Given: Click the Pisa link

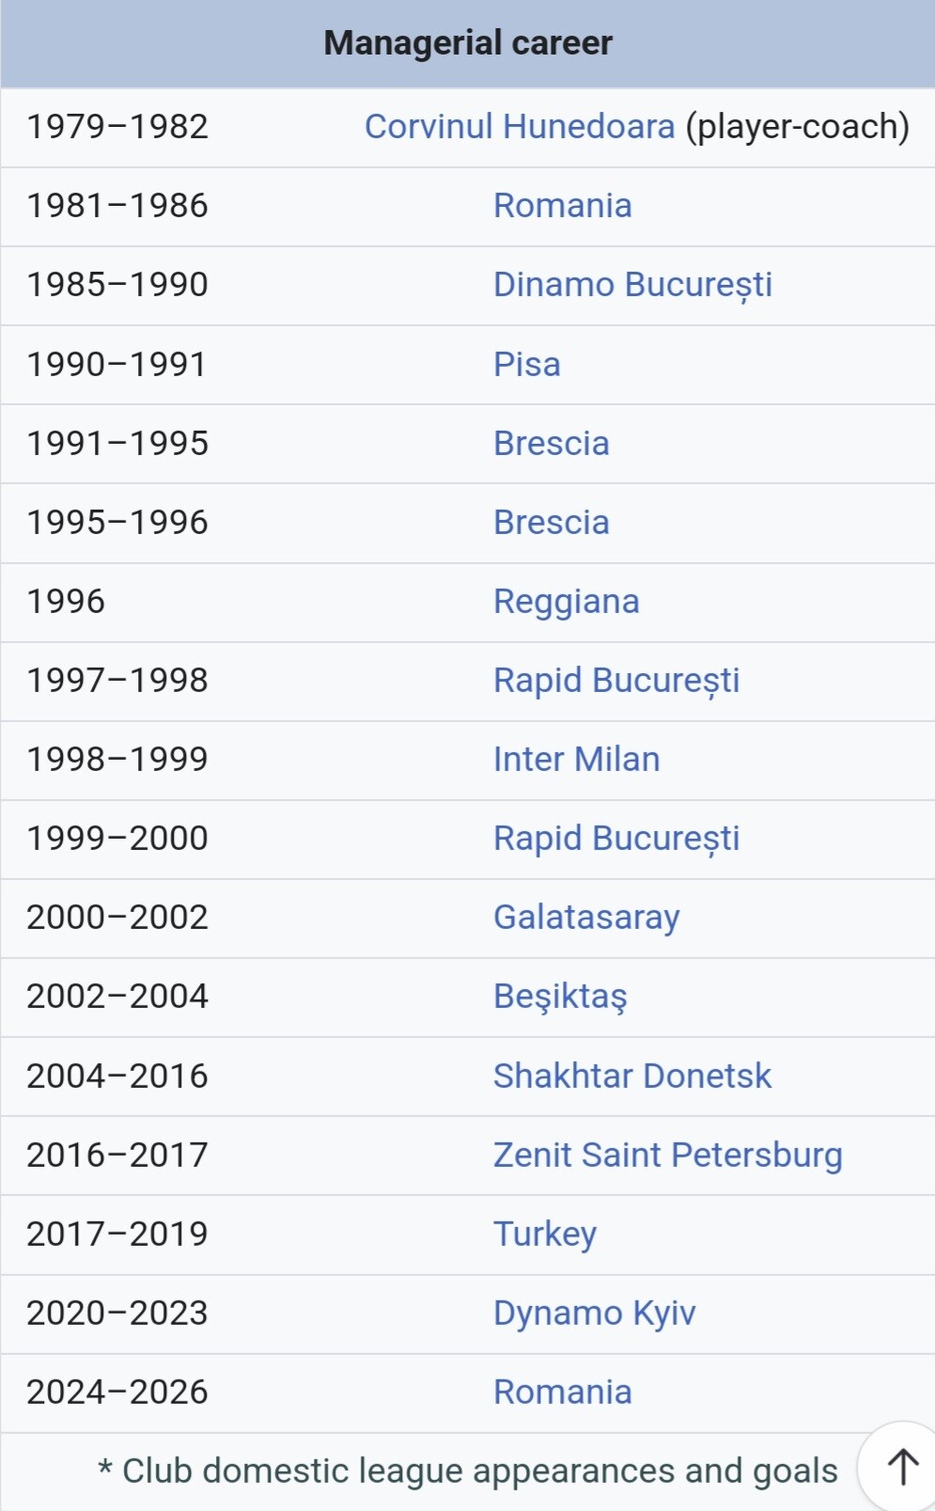Looking at the screenshot, I should point(527,364).
